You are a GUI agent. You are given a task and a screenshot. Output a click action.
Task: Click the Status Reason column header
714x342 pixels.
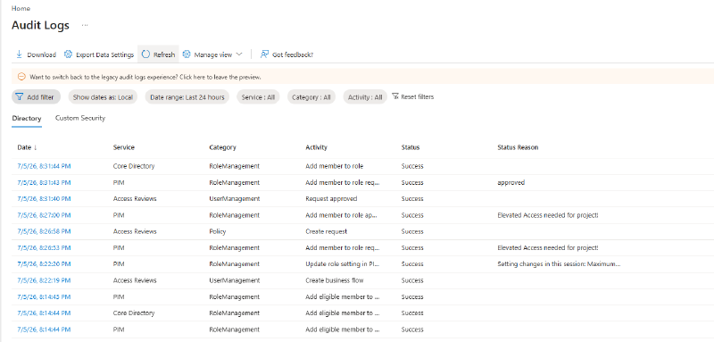coord(518,147)
